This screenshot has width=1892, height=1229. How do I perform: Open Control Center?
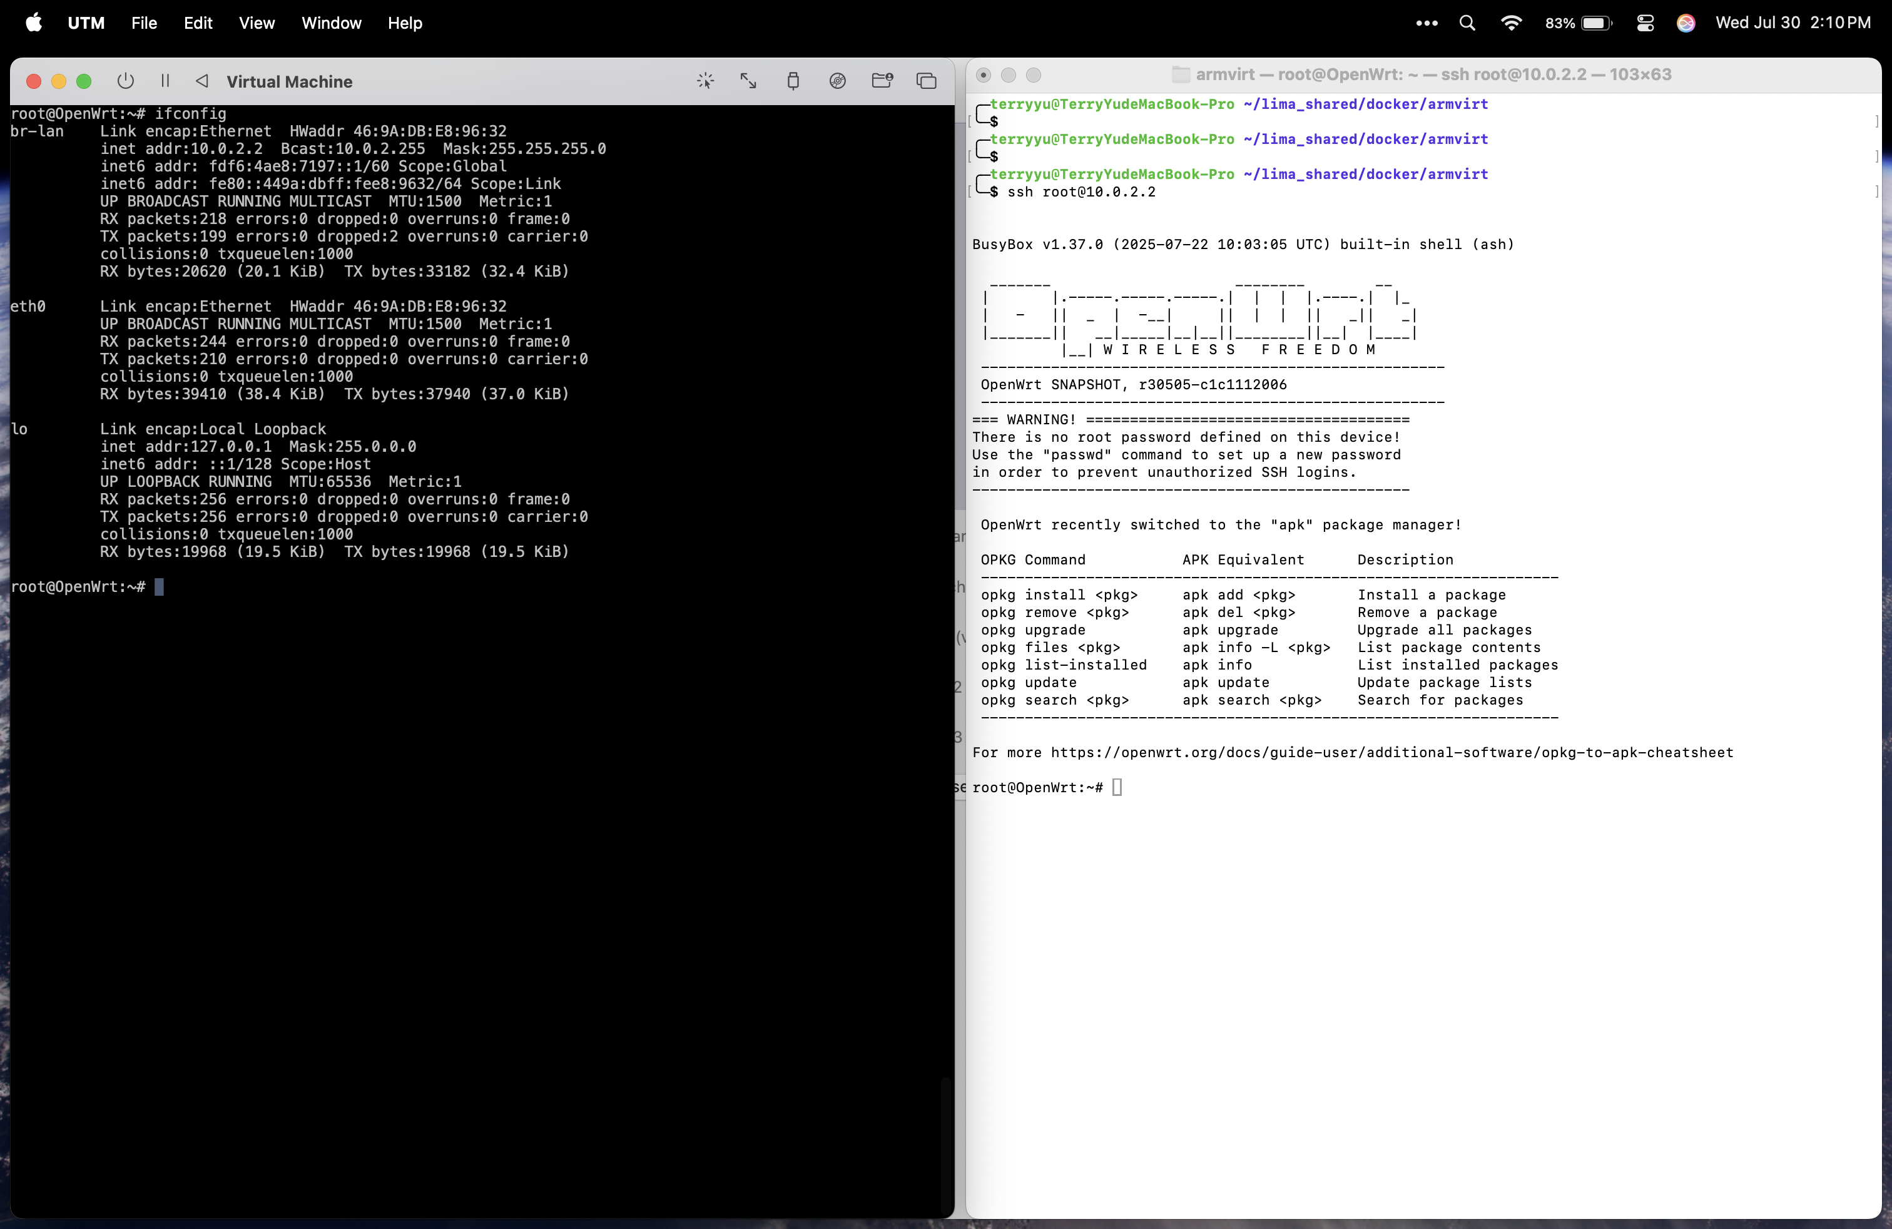point(1645,23)
